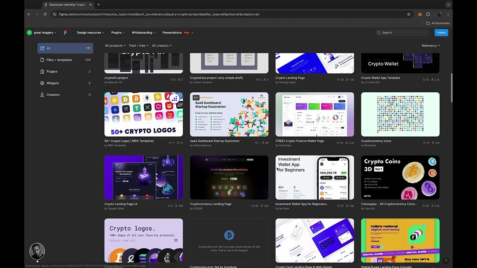Open Crypto Card Landing Page thumbnail
The width and height of the screenshot is (477, 268).
tap(315, 240)
